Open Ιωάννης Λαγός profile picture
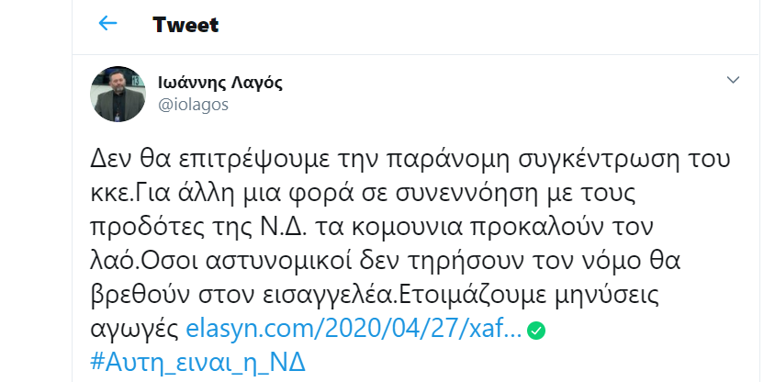Screen dimensions: 775x382 [x=118, y=94]
